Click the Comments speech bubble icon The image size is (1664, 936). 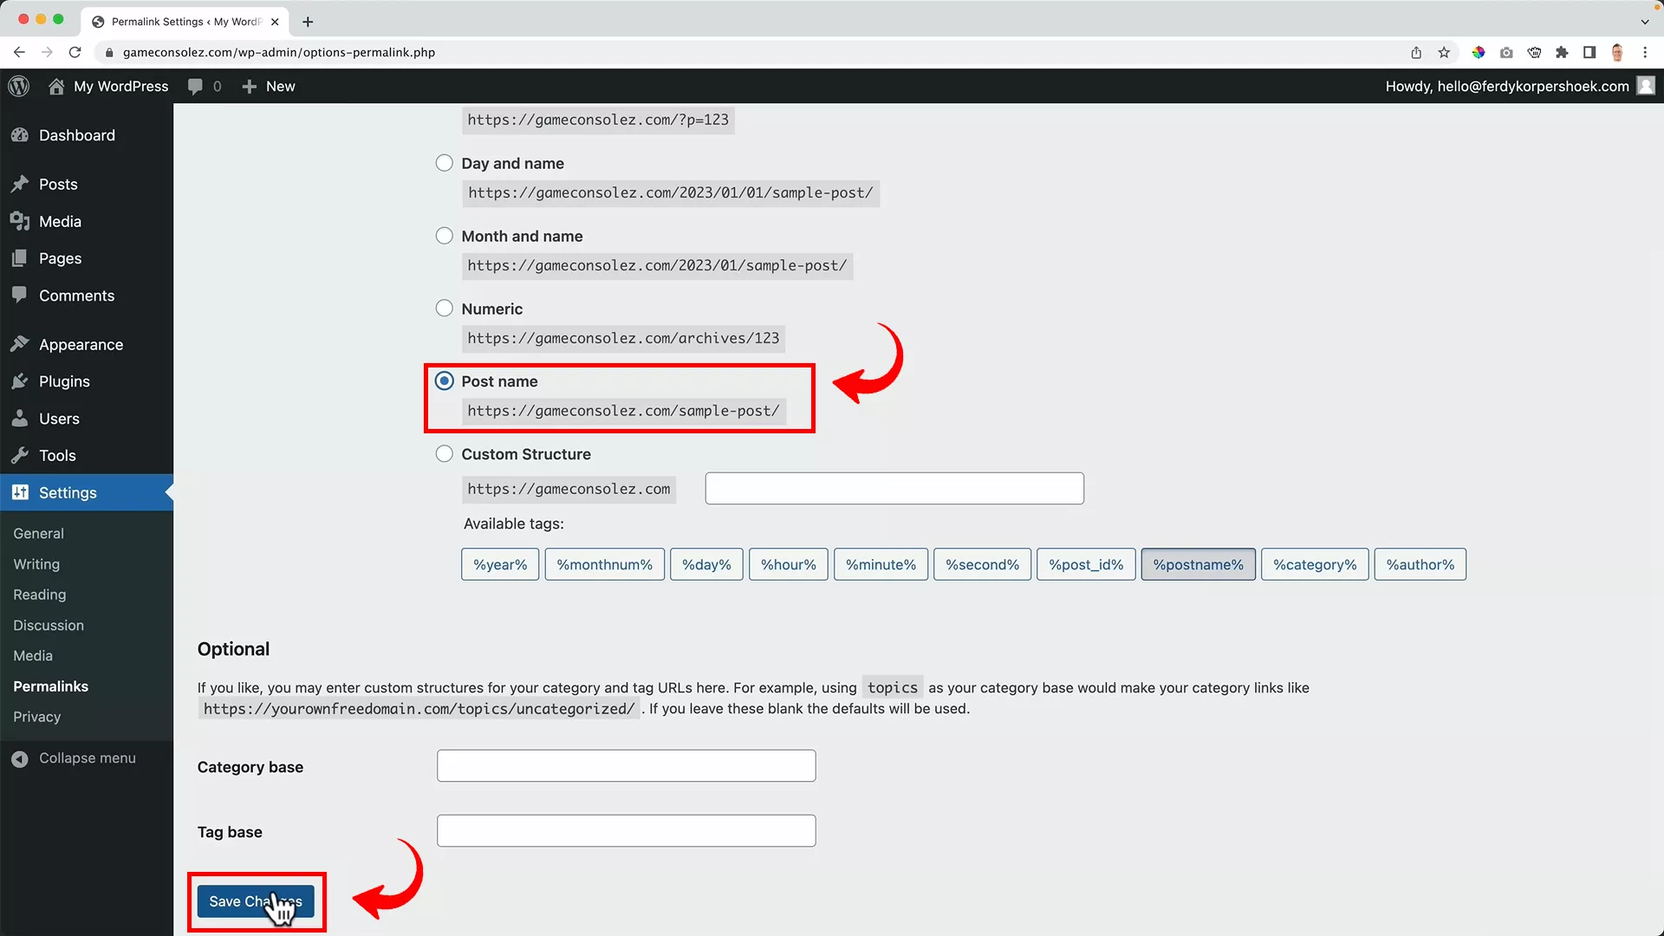(x=20, y=295)
